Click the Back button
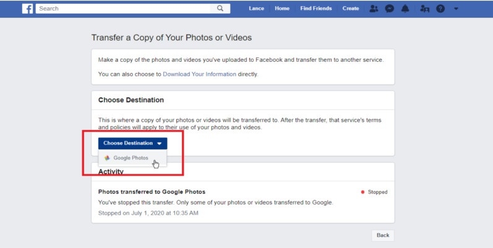Viewport: 493px width, 248px height. (x=383, y=235)
